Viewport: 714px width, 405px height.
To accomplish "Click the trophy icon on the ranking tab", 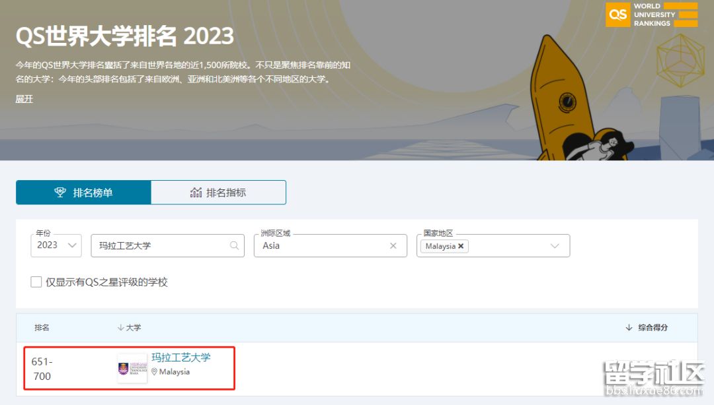I will tap(60, 192).
